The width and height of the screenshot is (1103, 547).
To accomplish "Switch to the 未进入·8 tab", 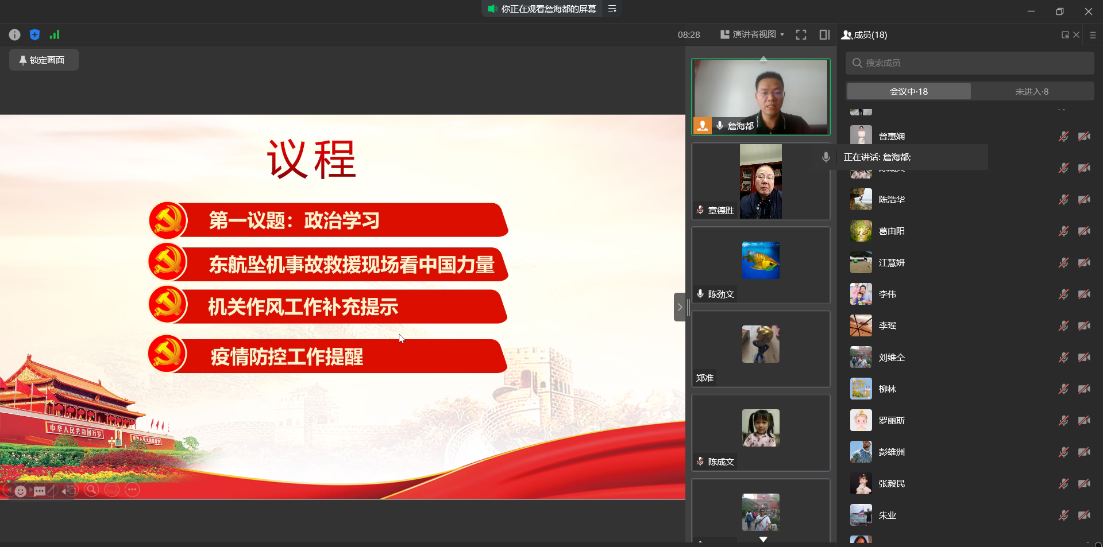I will click(1032, 91).
